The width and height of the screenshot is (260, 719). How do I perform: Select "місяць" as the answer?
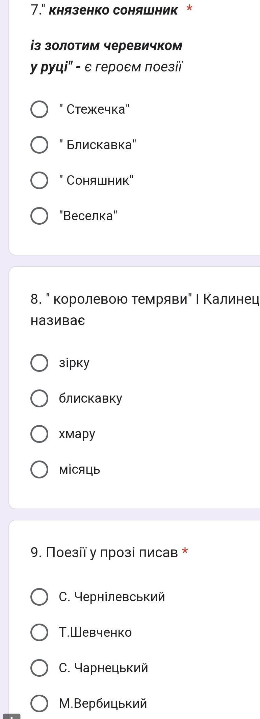pyautogui.click(x=39, y=469)
